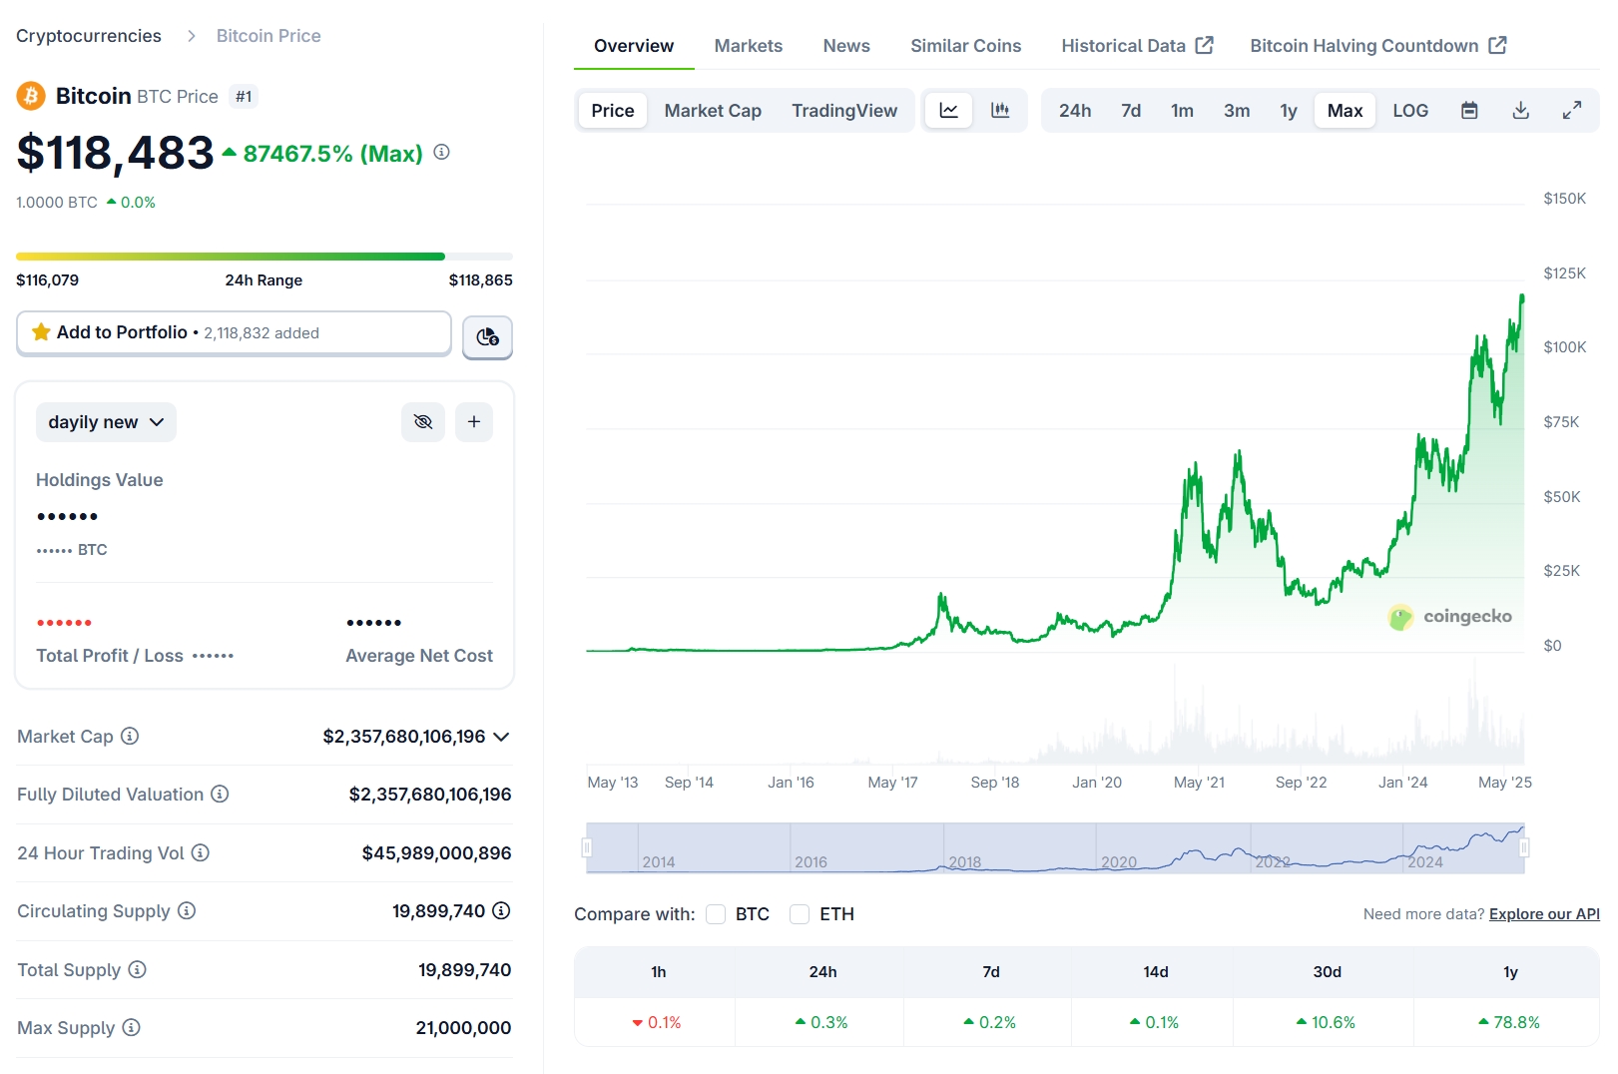Click the breadcrumb chevron after Cryptocurrencies
Image resolution: width=1618 pixels, height=1074 pixels.
[191, 36]
